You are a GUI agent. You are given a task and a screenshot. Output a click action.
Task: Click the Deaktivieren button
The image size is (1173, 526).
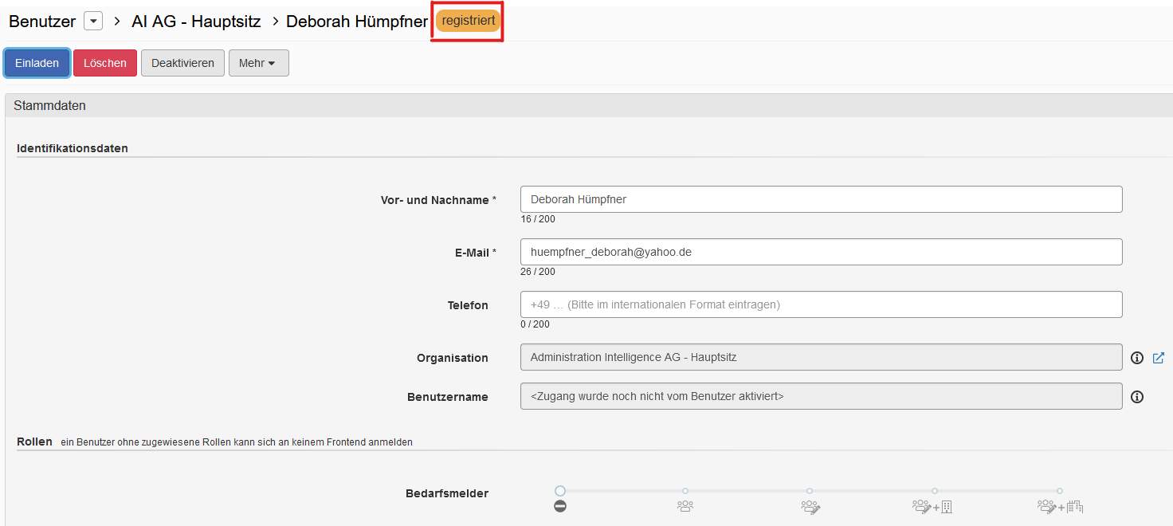coord(182,63)
